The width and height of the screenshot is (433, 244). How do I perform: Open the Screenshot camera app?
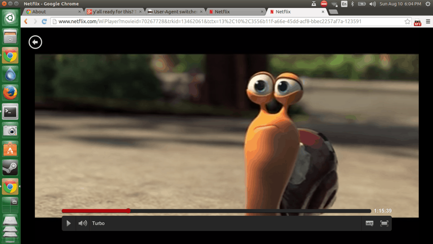coord(10,130)
